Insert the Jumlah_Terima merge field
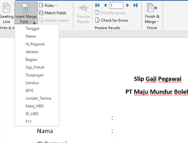Screen dimensions: 188x143 [38, 98]
